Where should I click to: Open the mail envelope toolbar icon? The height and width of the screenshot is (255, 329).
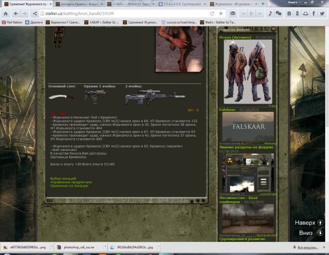click(232, 14)
